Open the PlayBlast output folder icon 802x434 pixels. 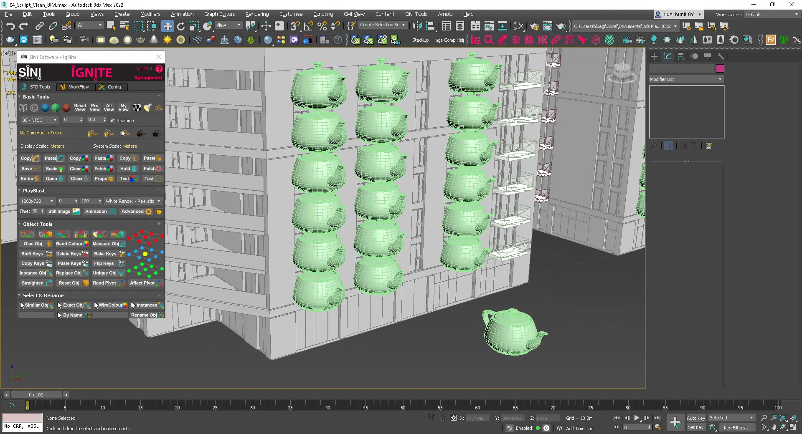[159, 212]
